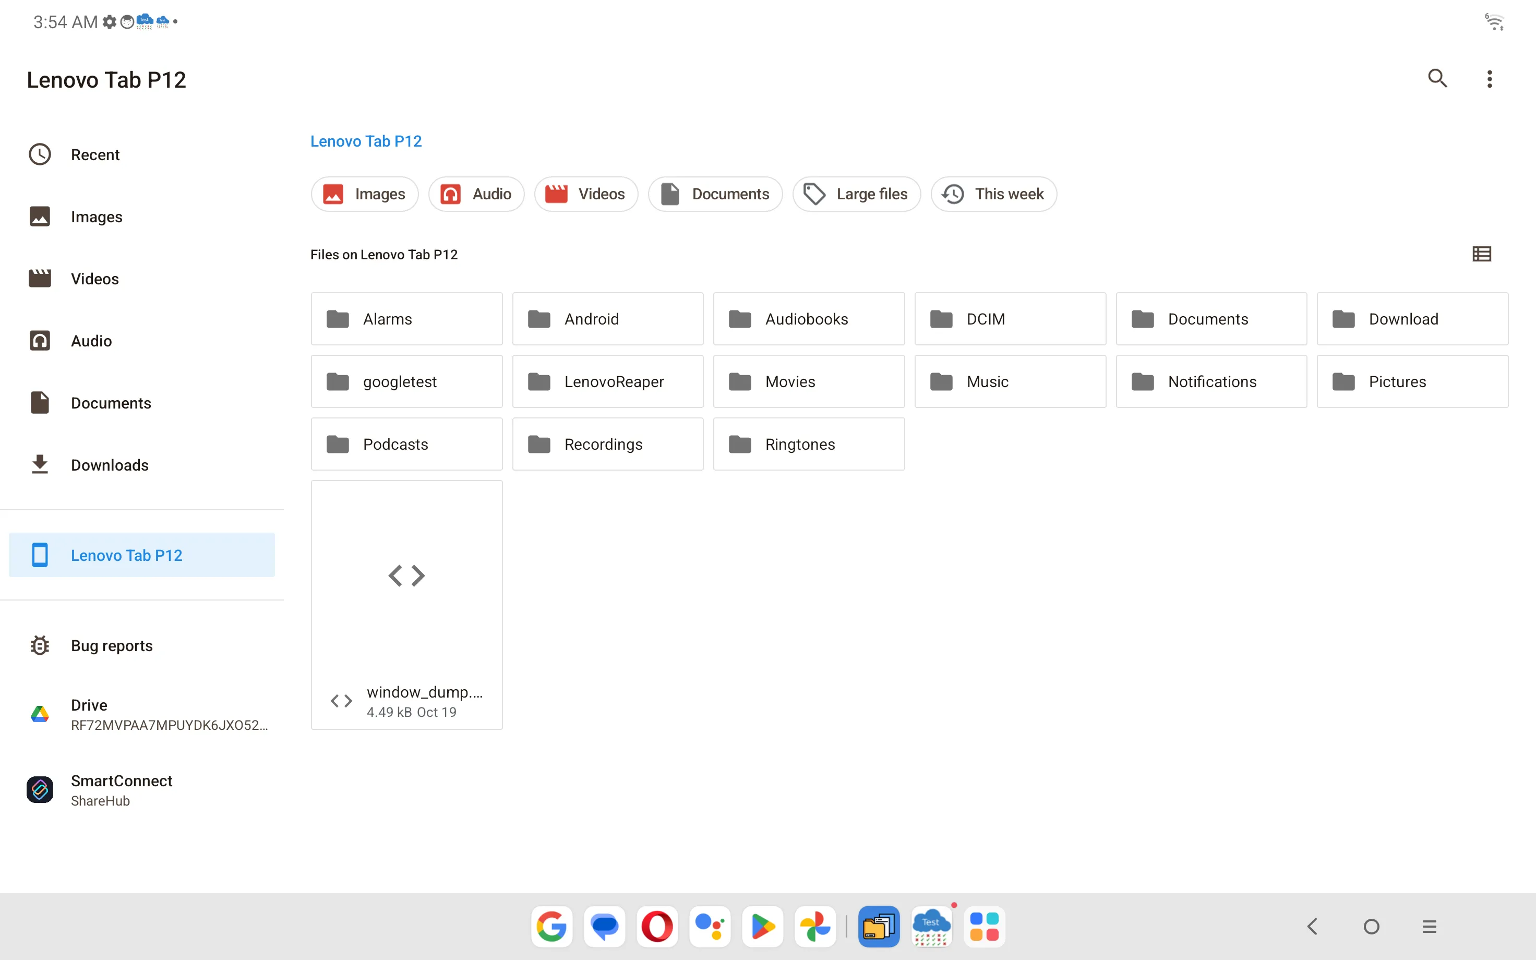Open Downloads in the sidebar
This screenshot has width=1536, height=960.
[x=141, y=465]
